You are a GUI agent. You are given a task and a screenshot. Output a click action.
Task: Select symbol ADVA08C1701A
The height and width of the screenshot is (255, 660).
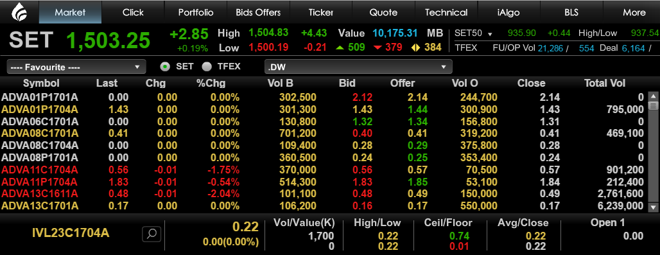[40, 134]
